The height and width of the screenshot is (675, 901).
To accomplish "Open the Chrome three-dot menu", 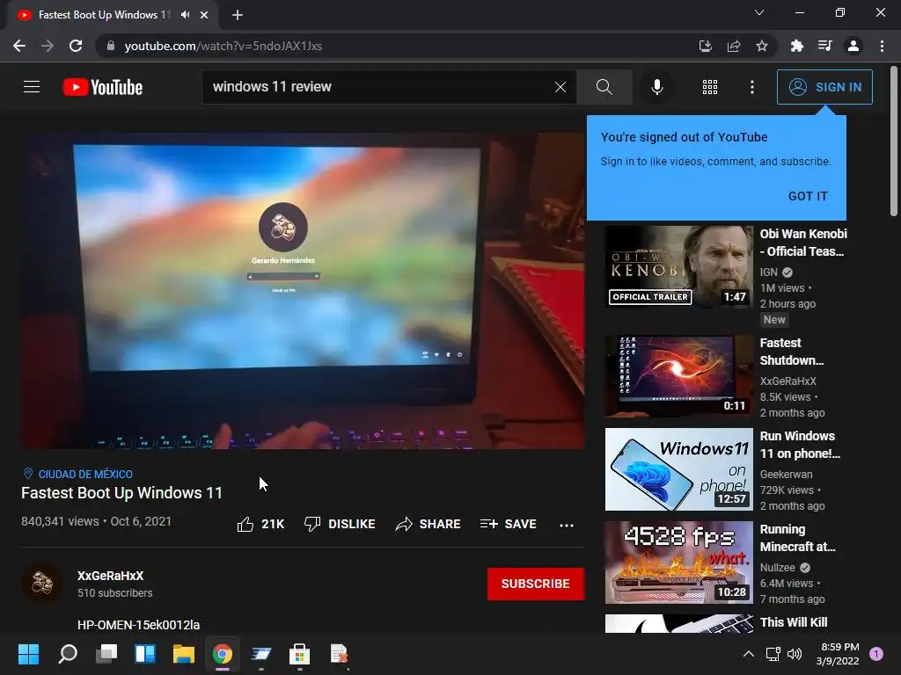I will 882,46.
